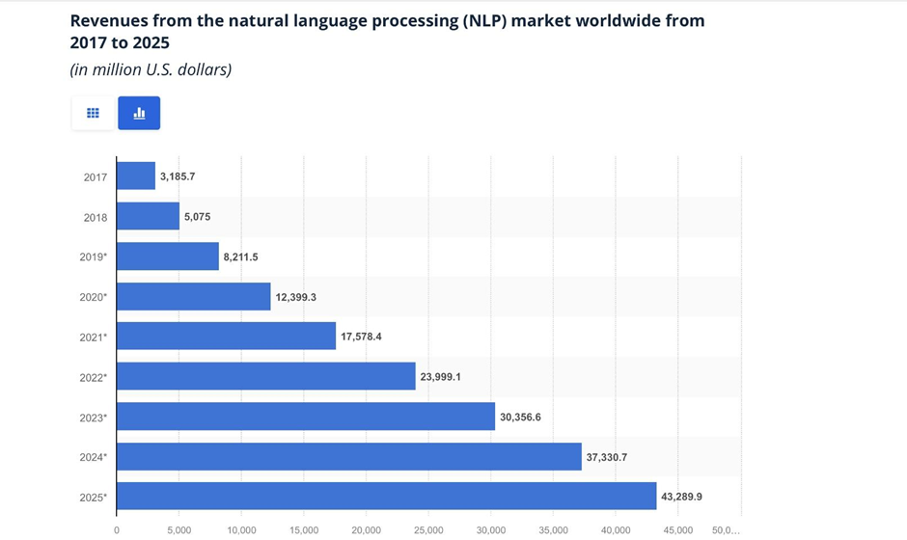Viewport: 907px width, 540px height.
Task: Select the 2018 year axis label
Action: pos(95,217)
